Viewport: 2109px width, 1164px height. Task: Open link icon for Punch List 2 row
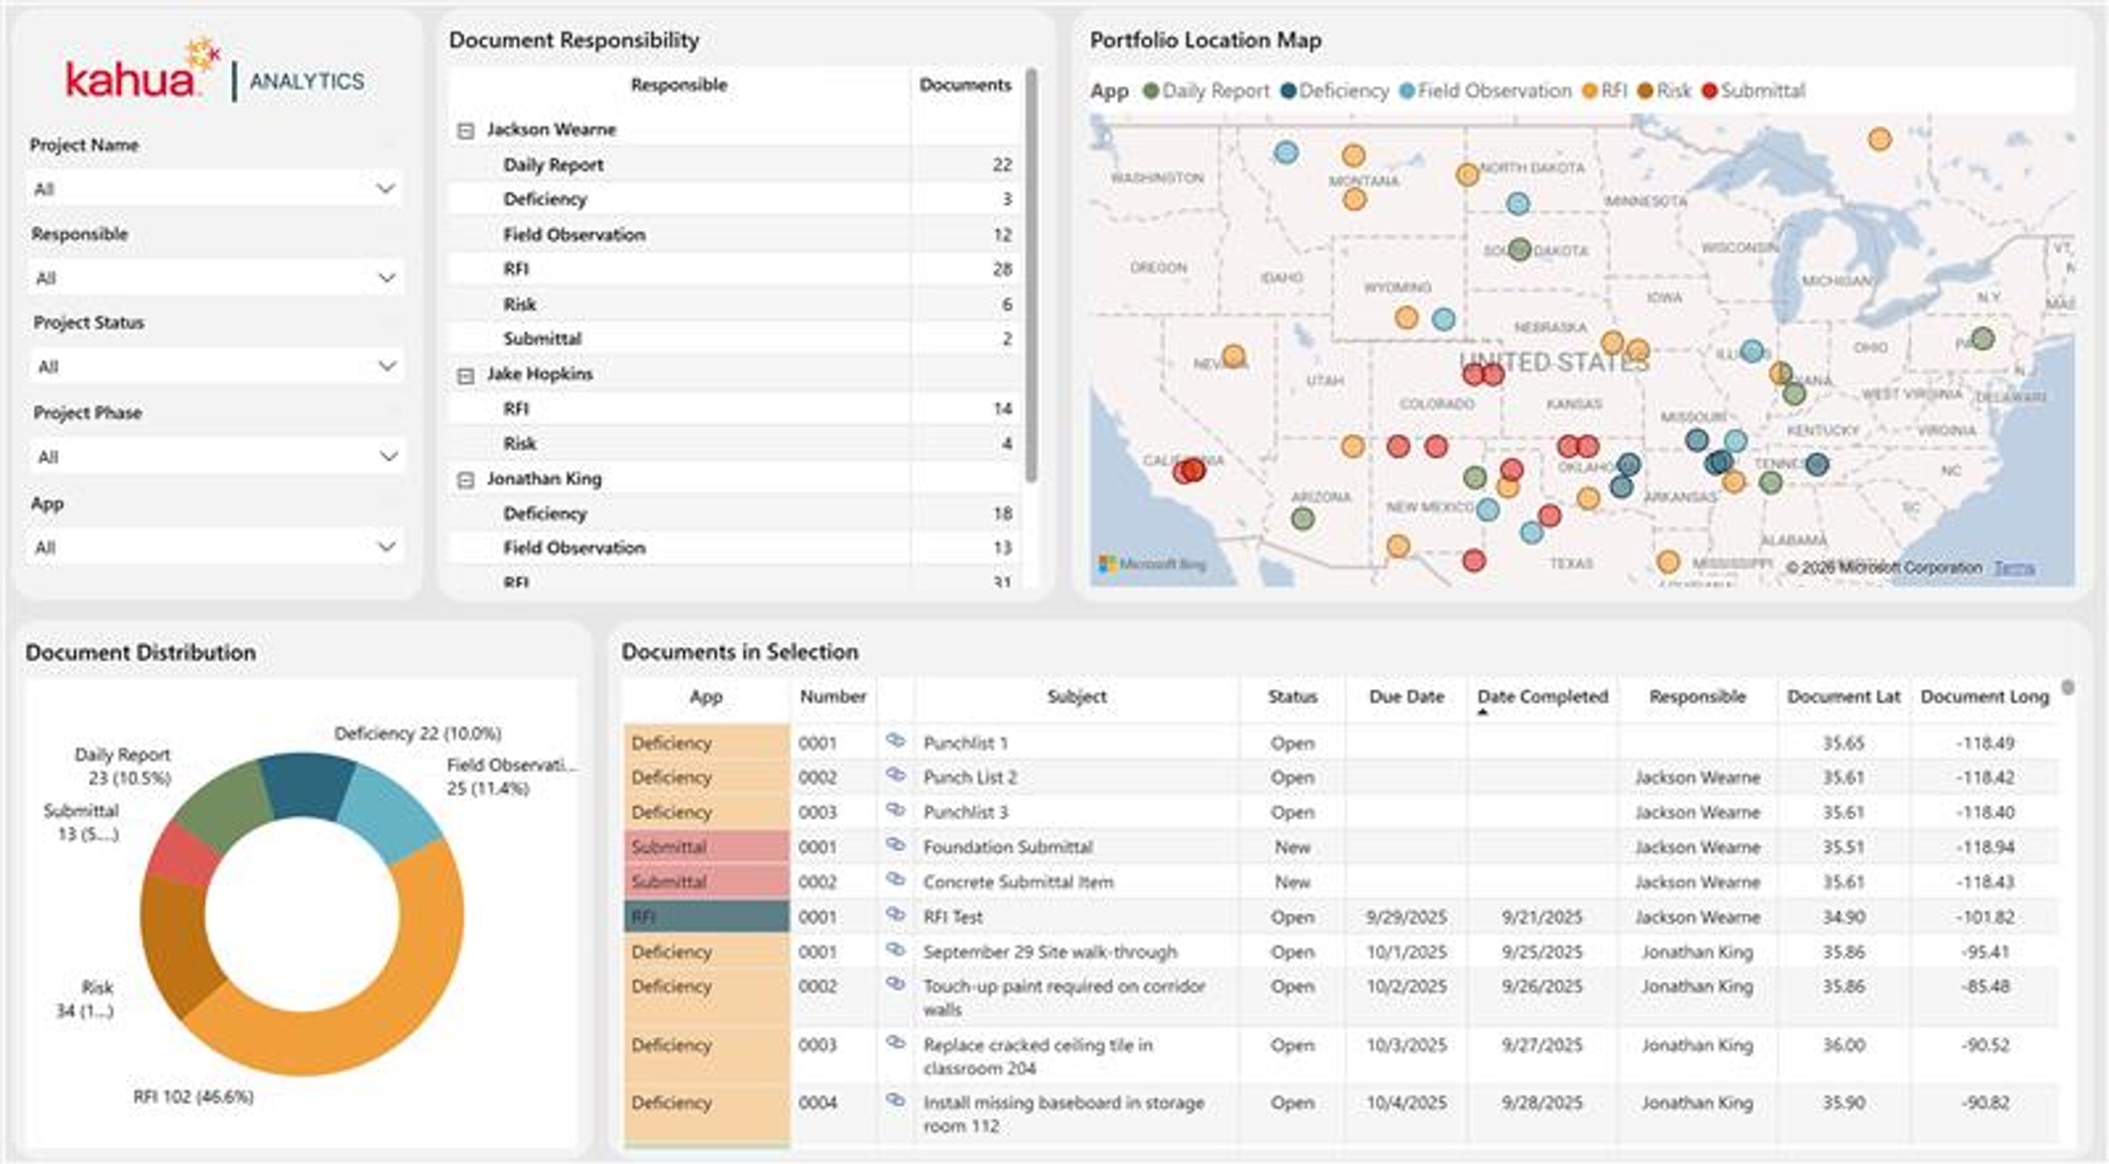click(895, 775)
